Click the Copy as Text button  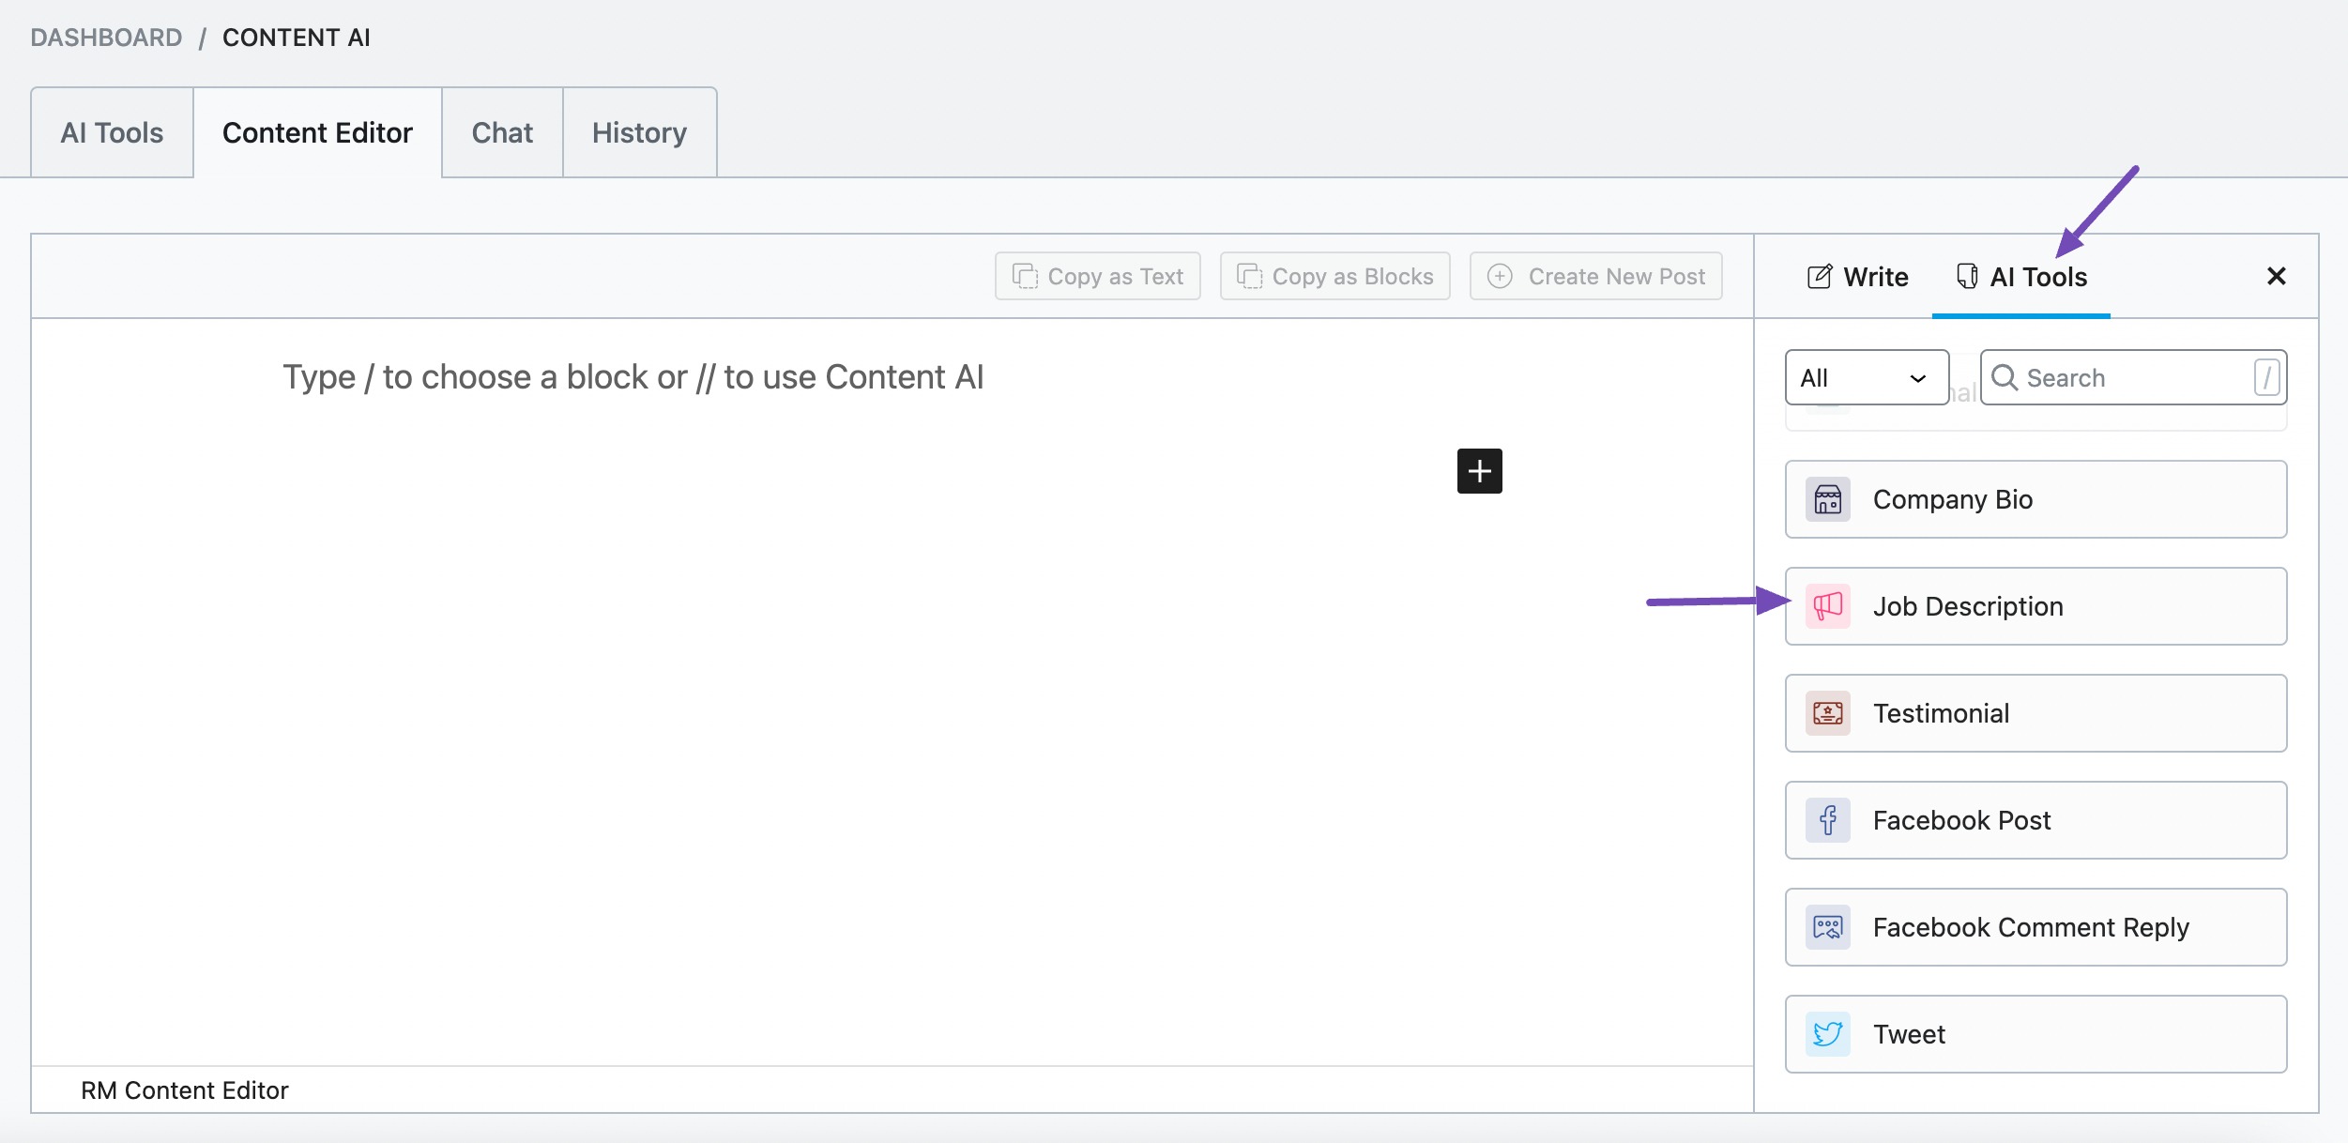click(1097, 276)
